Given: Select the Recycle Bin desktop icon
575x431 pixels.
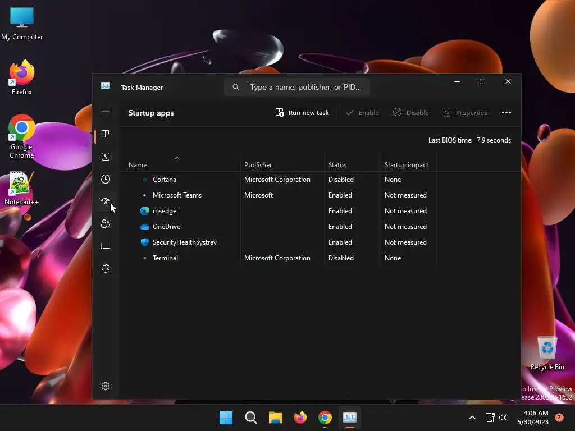Looking at the screenshot, I should [x=547, y=354].
